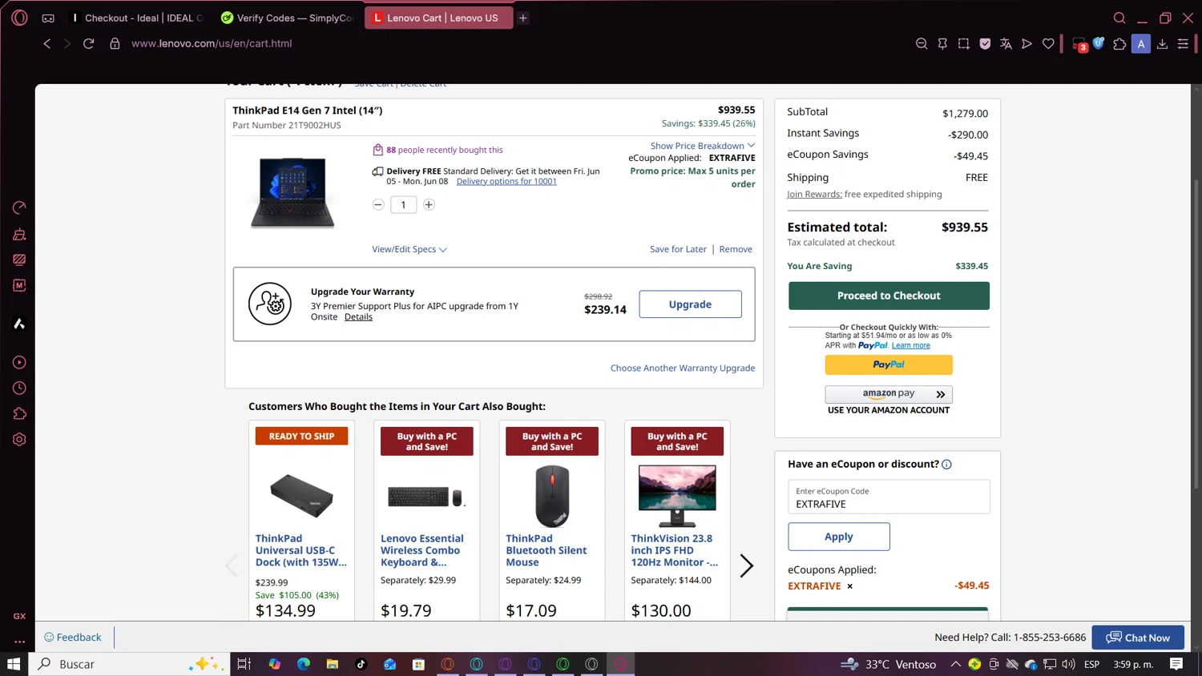1202x676 pixels.
Task: Open the sidebar player icon
Action: tap(19, 362)
